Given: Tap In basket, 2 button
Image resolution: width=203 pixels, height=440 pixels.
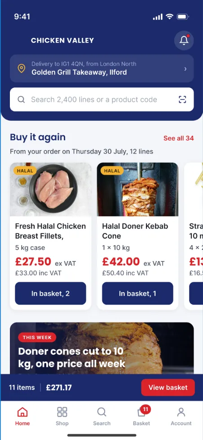Looking at the screenshot, I should pos(50,293).
